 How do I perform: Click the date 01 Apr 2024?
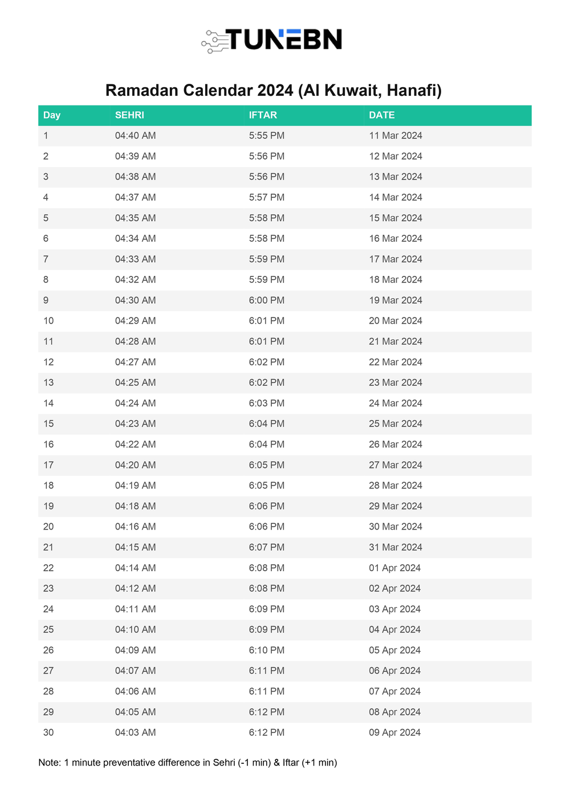click(x=394, y=568)
